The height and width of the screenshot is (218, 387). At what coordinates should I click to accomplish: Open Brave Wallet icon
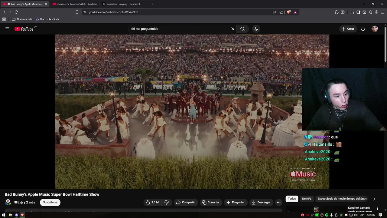point(364,12)
